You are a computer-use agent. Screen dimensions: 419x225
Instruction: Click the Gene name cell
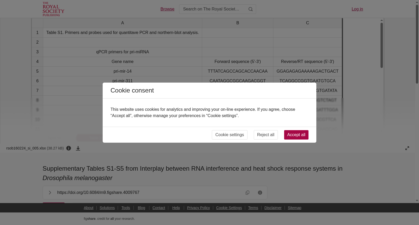point(123,62)
